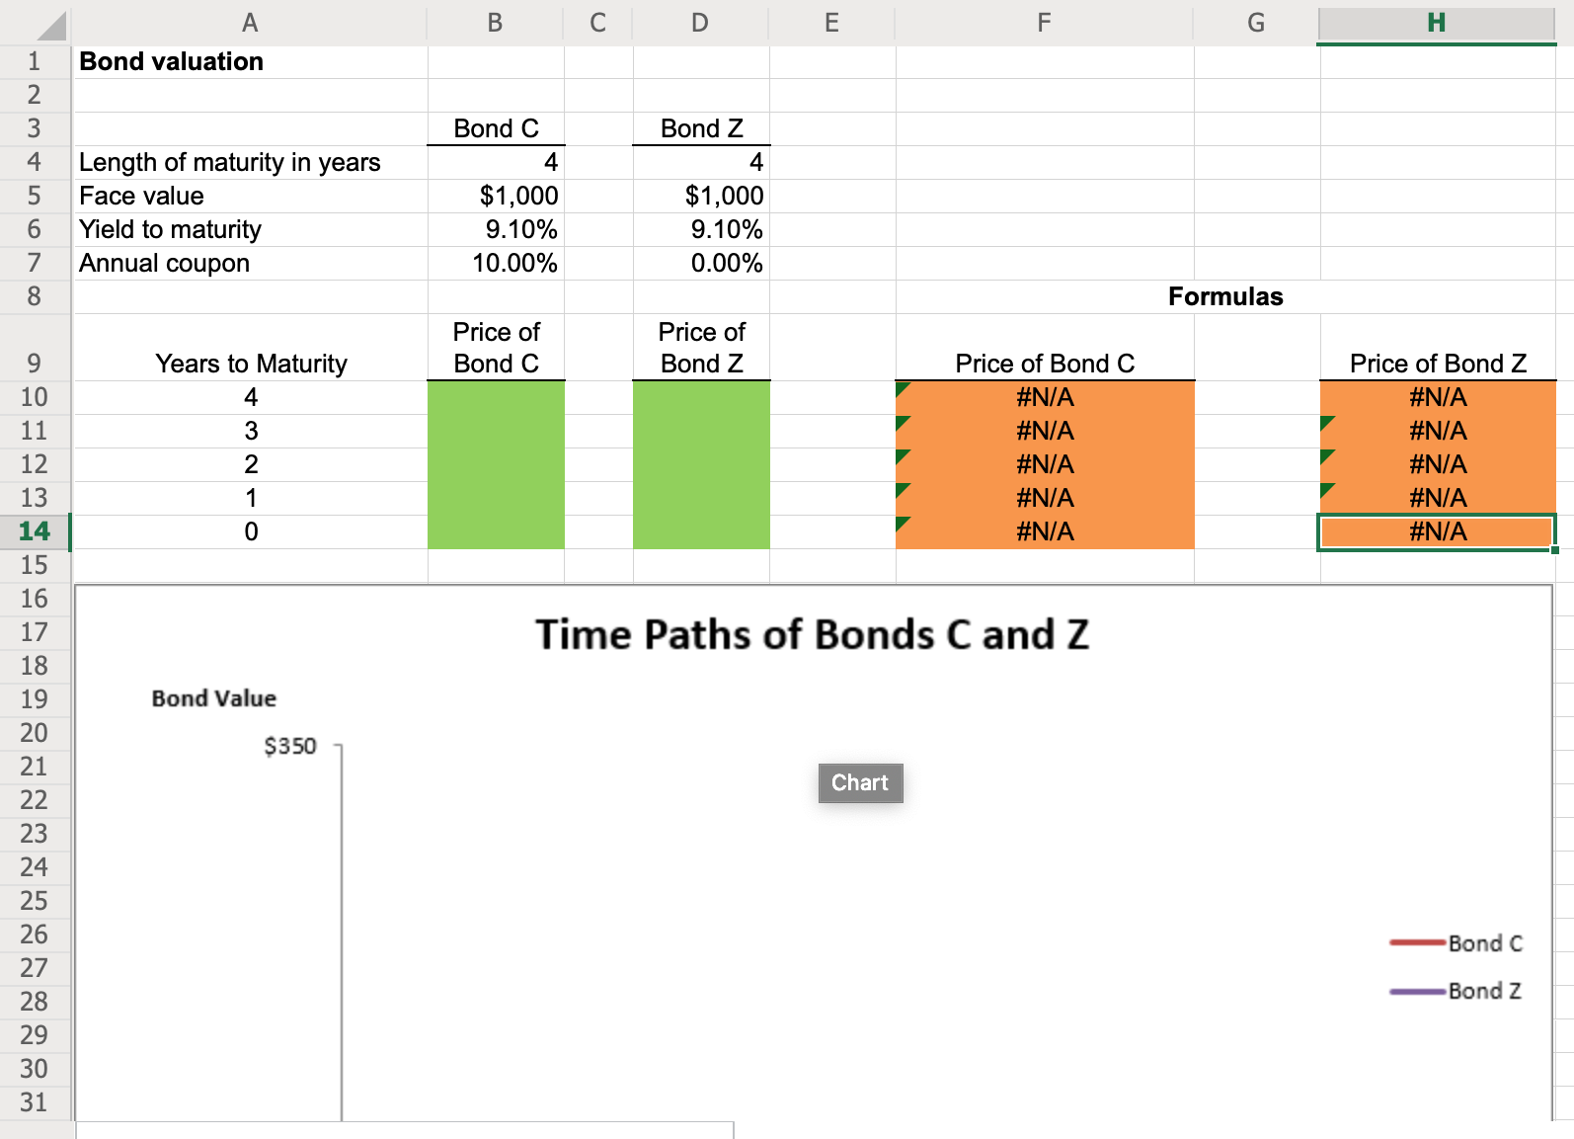
Task: Select column D header
Action: (x=700, y=23)
